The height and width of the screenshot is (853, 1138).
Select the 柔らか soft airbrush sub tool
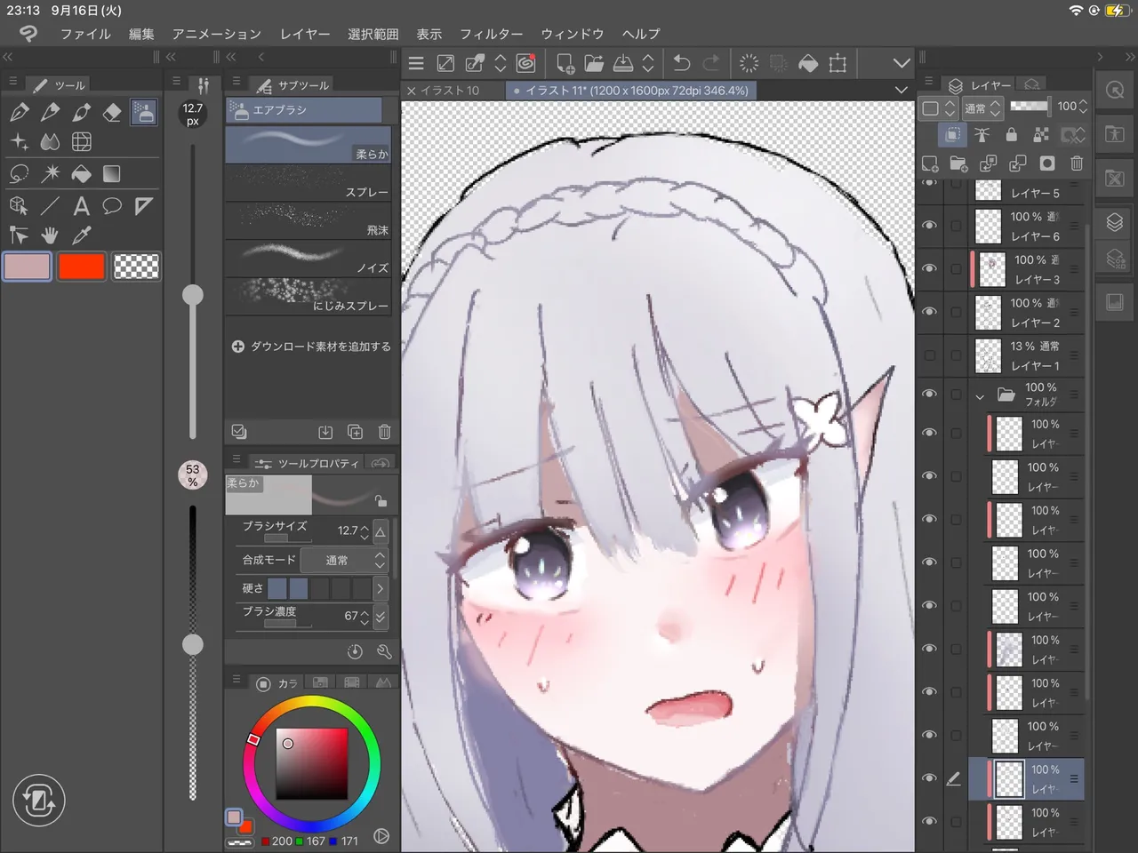[x=308, y=144]
